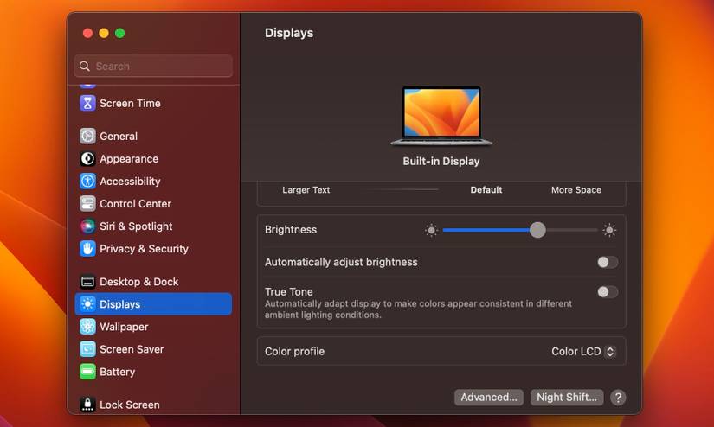Viewport: 714px width, 427px height.
Task: Click the Lock Screen padlock icon
Action: [x=87, y=405]
